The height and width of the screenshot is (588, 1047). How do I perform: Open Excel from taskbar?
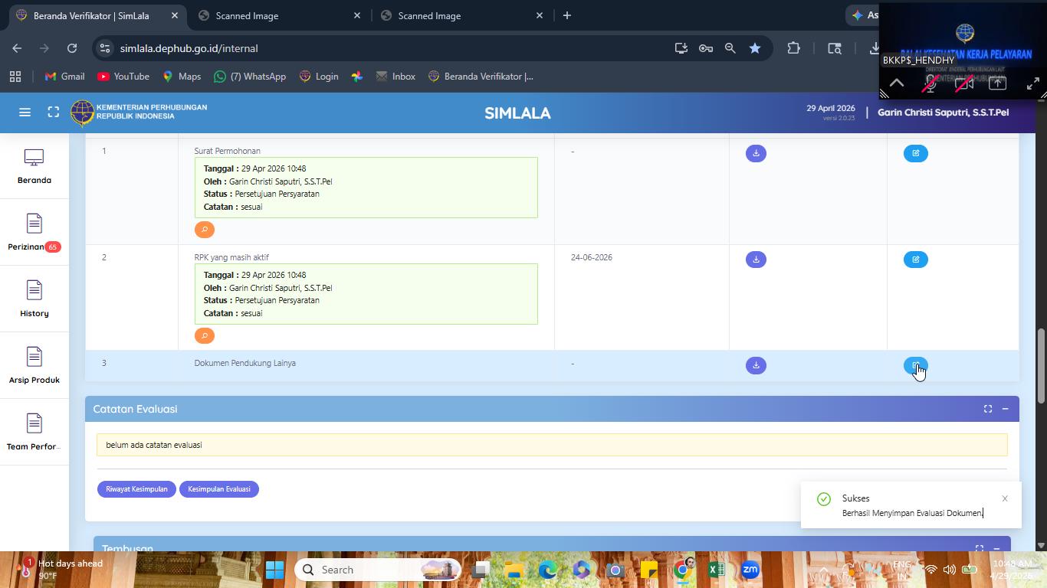(716, 570)
